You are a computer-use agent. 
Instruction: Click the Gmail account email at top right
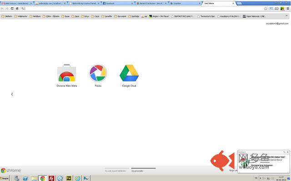(x=277, y=24)
